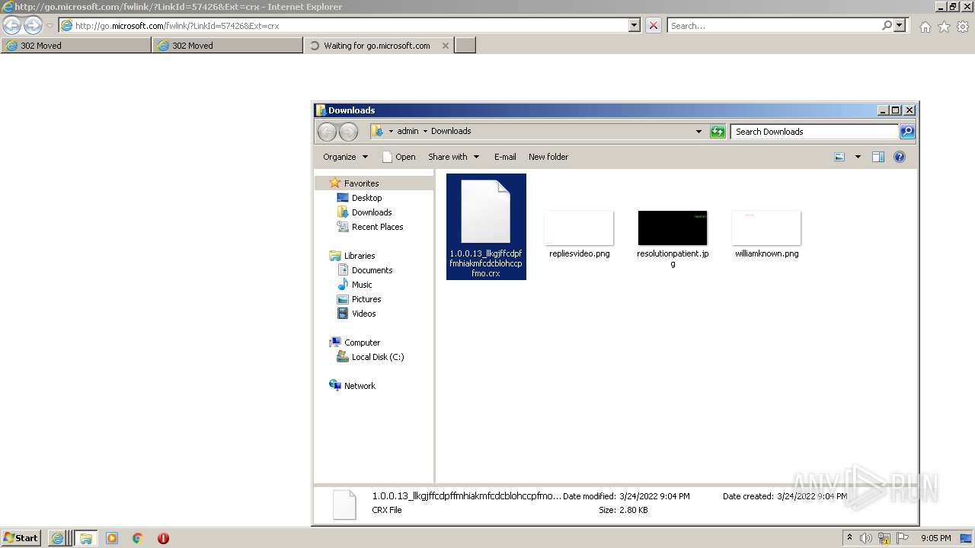Open the view options dropdown arrow
This screenshot has width=975, height=548.
[x=858, y=157]
